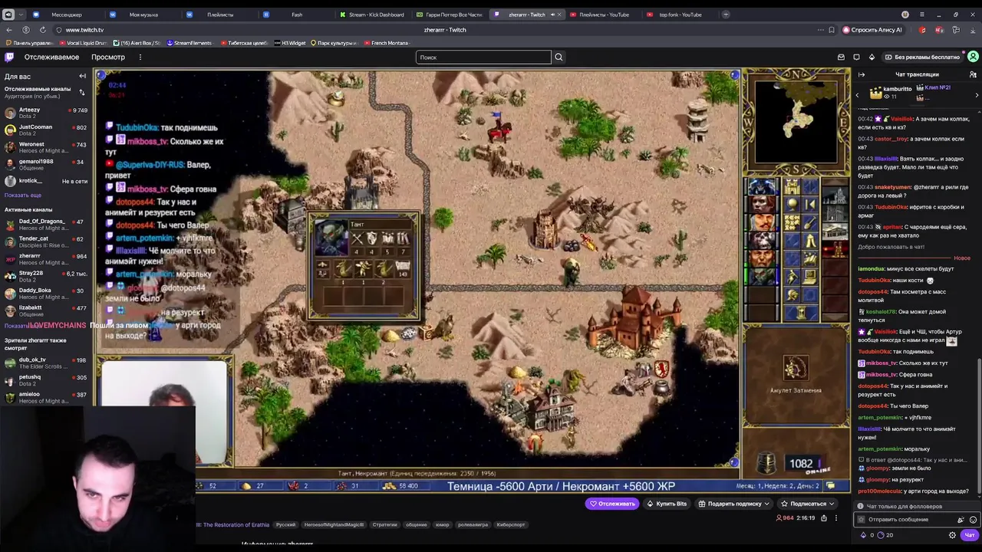Reload the browser page

click(x=42, y=30)
